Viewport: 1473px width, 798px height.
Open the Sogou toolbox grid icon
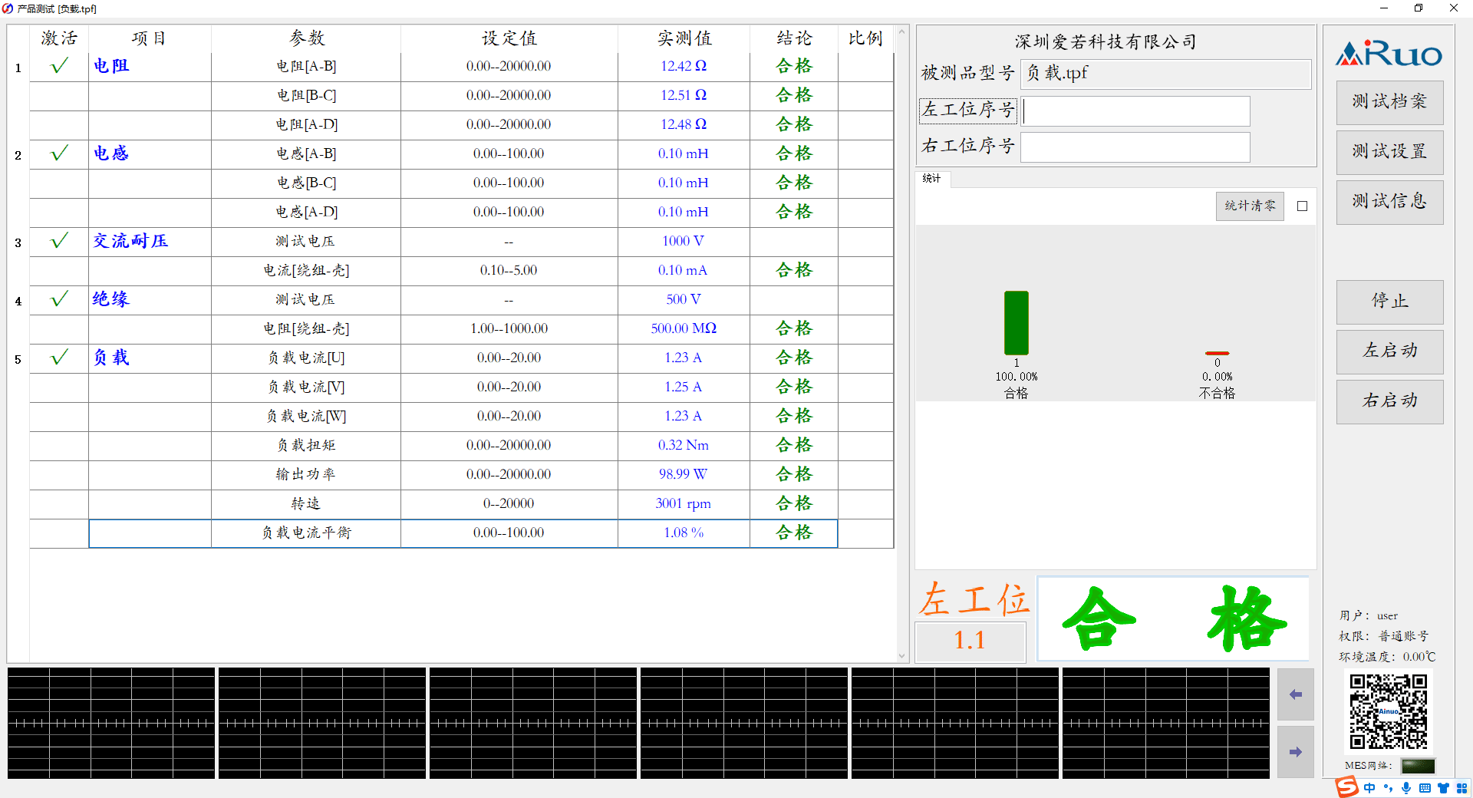coord(1461,788)
